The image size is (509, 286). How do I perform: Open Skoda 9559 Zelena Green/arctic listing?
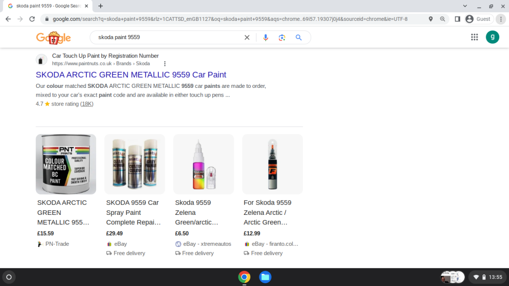tap(196, 212)
